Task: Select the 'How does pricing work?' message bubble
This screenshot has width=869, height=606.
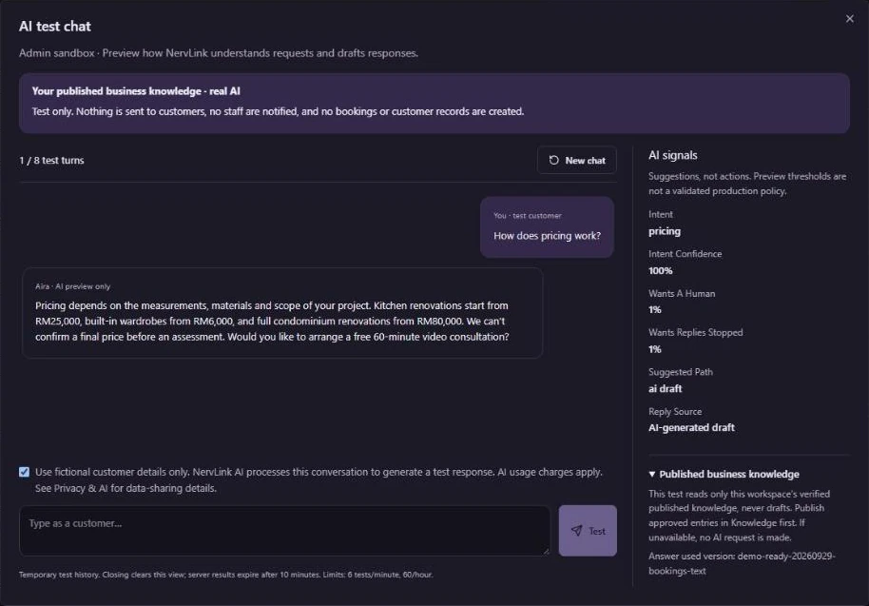Action: pyautogui.click(x=547, y=227)
